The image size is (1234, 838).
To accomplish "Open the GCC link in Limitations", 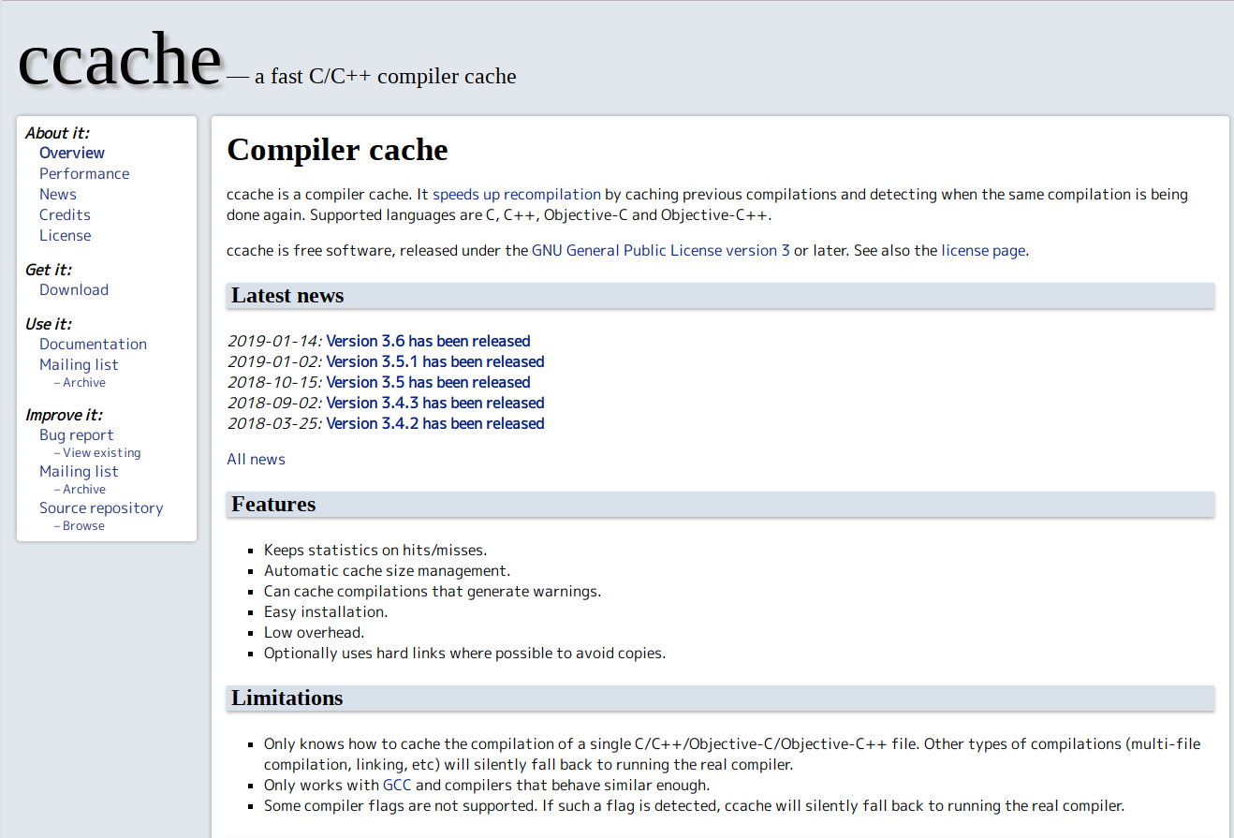I will coord(396,785).
